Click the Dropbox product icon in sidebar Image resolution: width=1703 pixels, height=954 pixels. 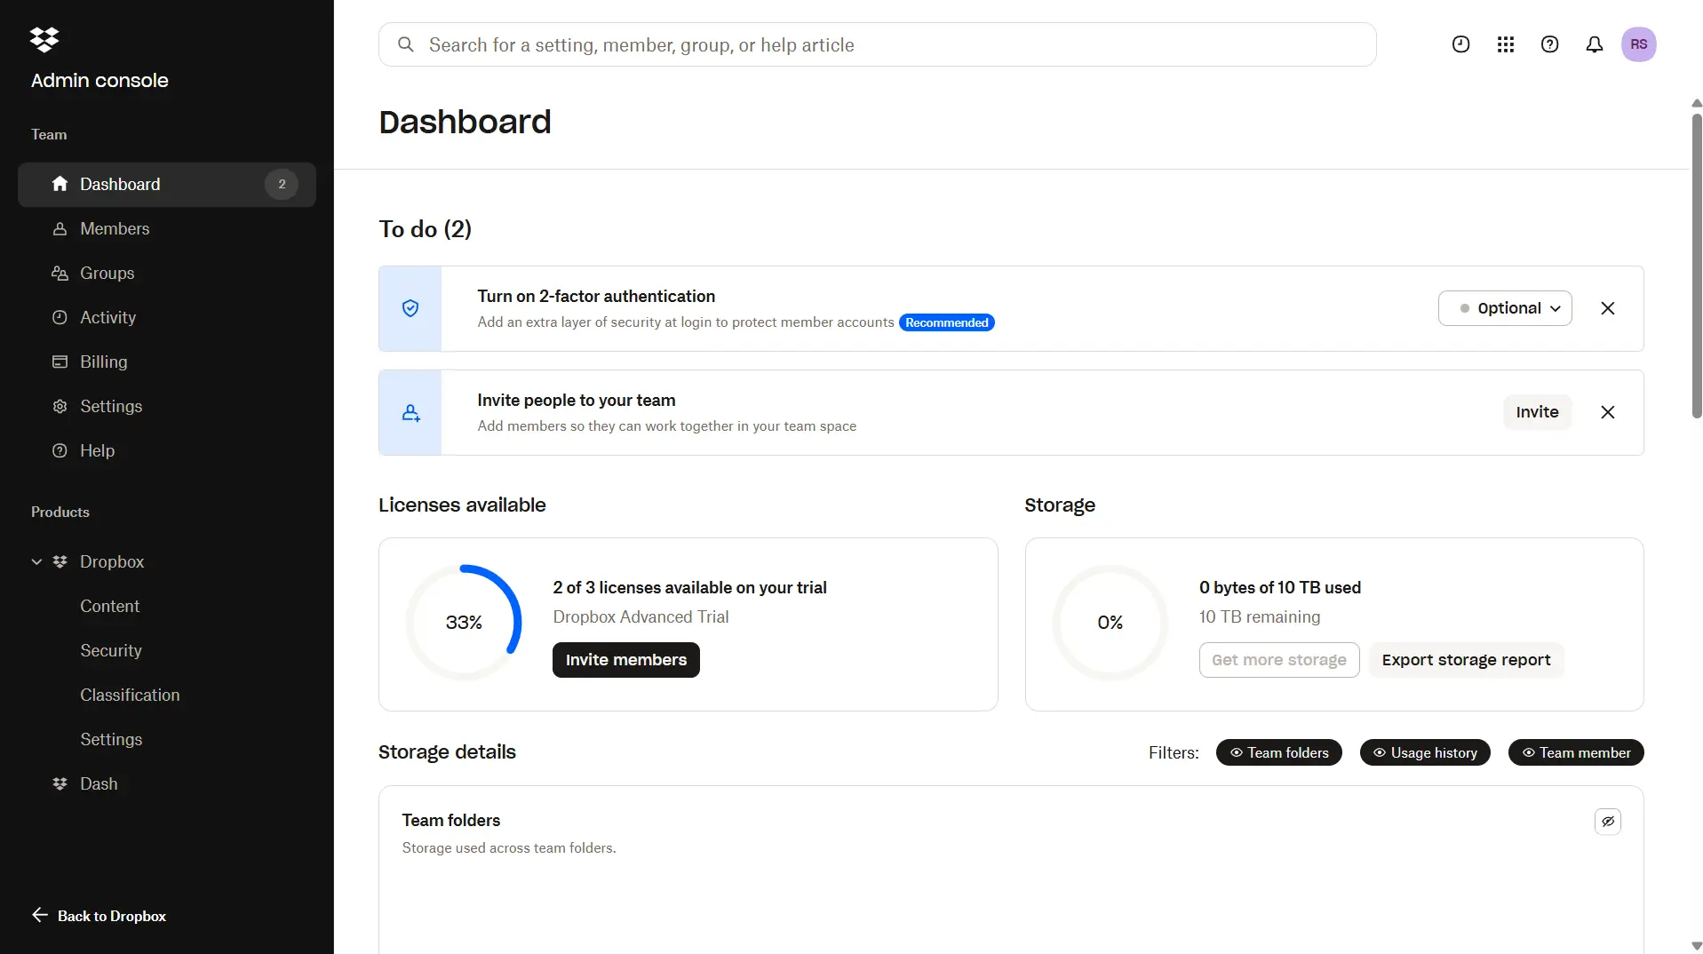tap(60, 561)
